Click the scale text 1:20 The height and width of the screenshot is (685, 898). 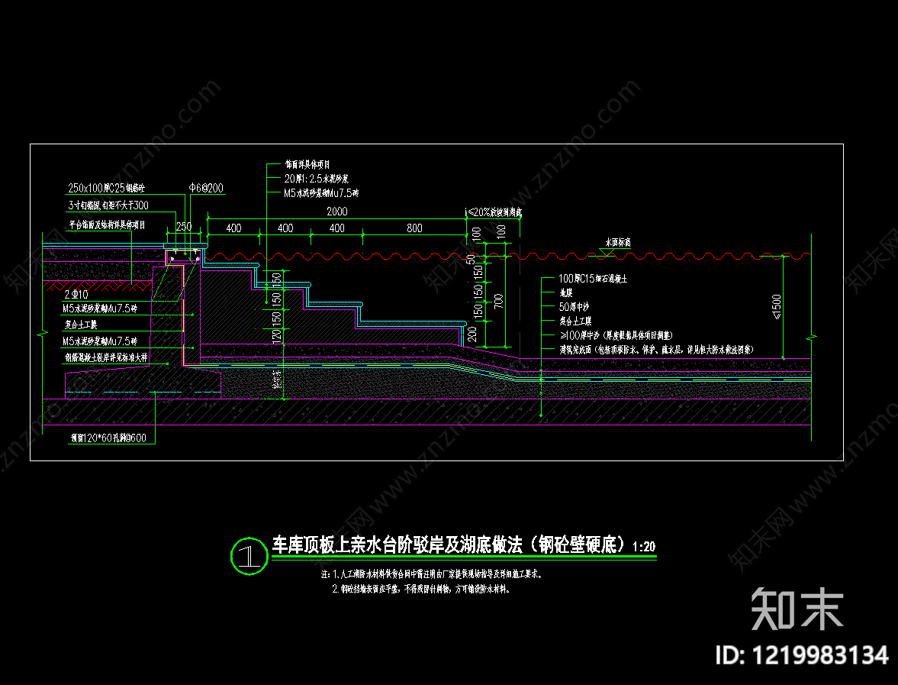point(644,547)
